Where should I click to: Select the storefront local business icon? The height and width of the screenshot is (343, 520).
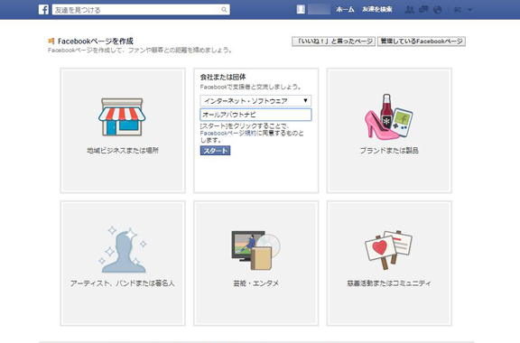pos(122,116)
